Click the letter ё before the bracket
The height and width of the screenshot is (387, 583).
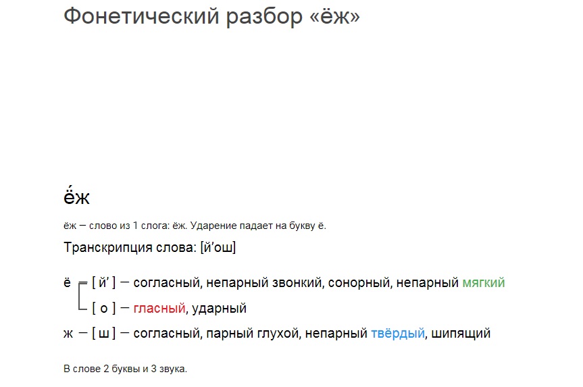pyautogui.click(x=67, y=283)
